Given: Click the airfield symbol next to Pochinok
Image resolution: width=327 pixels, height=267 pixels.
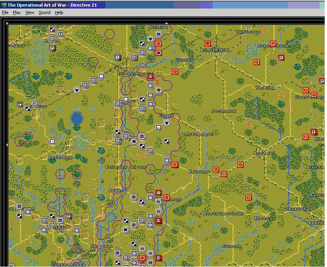Looking at the screenshot, I should (x=230, y=115).
